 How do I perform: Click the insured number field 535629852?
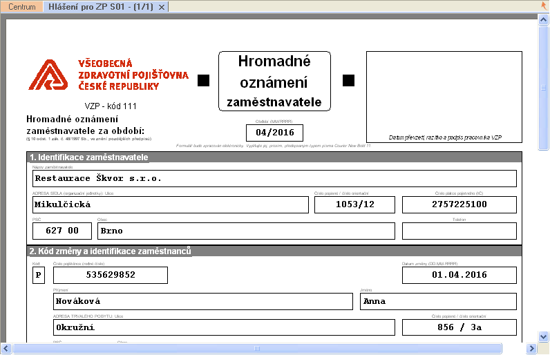(x=111, y=275)
